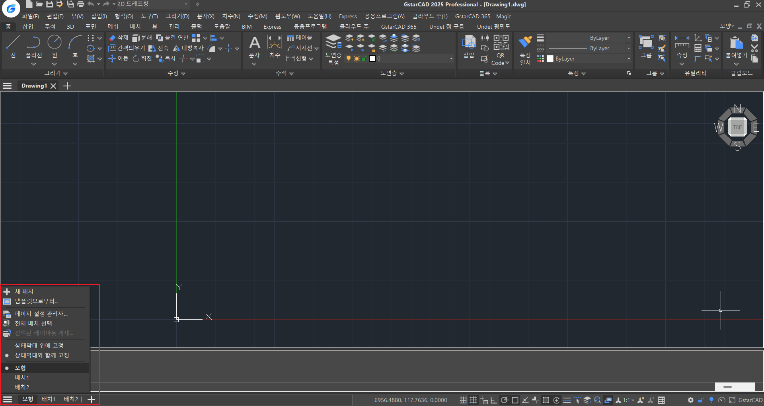This screenshot has height=406, width=764.
Task: Expand the Layers (도면층) panel
Action: click(392, 73)
